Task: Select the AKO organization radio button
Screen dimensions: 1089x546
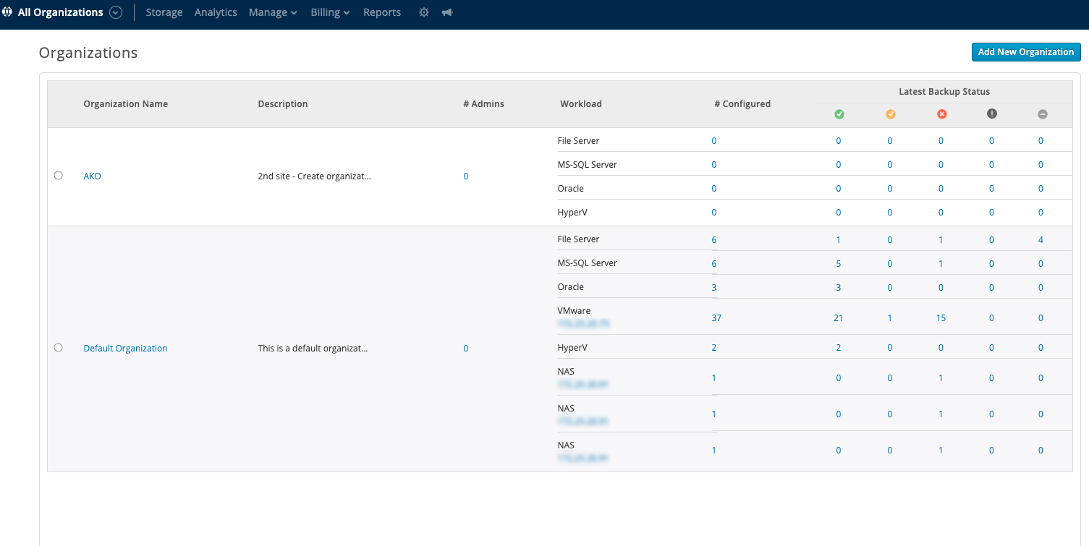Action: tap(59, 176)
